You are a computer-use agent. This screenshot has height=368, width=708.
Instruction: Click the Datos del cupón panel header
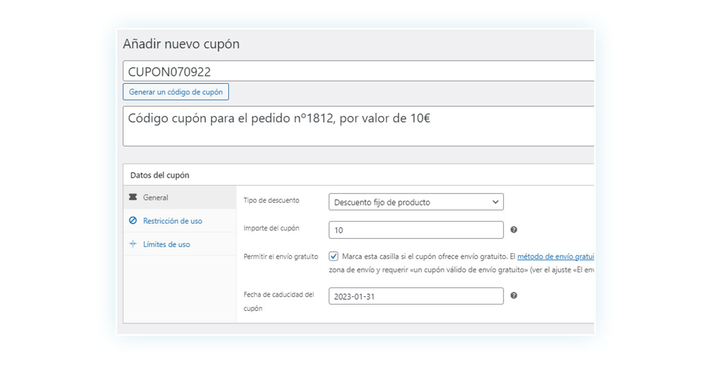click(358, 175)
